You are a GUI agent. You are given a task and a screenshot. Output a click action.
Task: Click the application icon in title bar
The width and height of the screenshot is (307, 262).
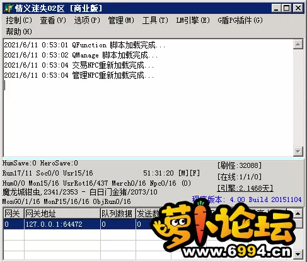[8, 8]
